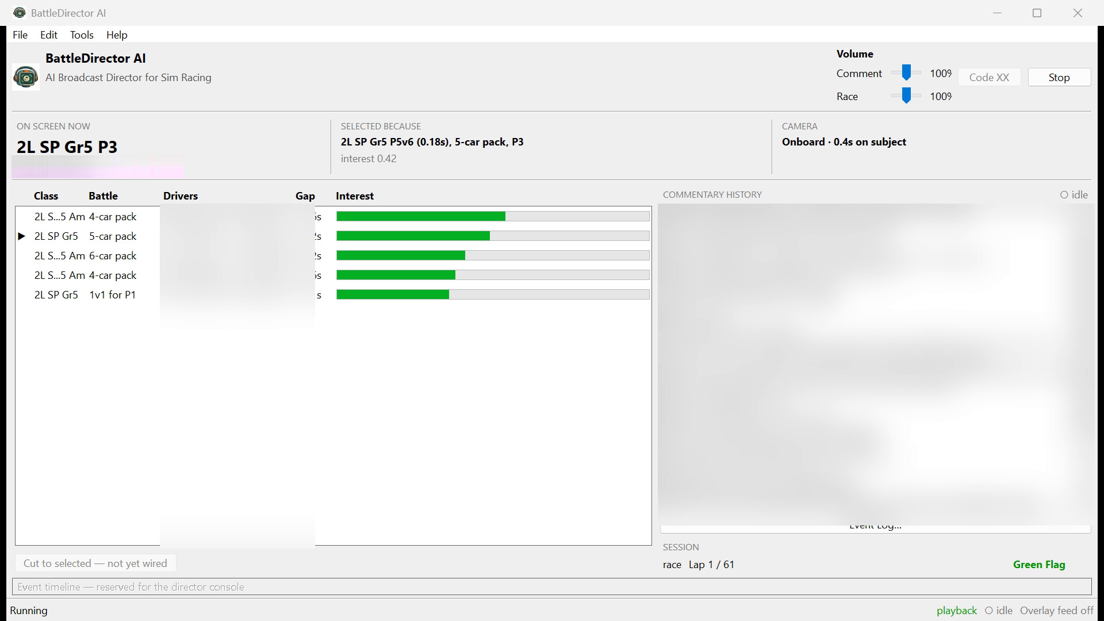1104x621 pixels.
Task: Click the status bar idle indicator
Action: (x=999, y=611)
